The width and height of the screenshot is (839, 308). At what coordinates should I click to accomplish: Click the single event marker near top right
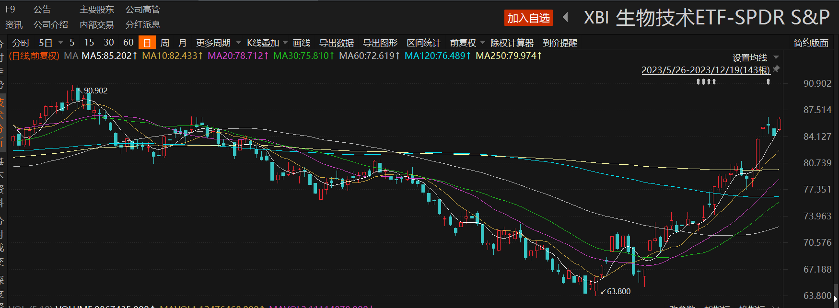pos(768,82)
